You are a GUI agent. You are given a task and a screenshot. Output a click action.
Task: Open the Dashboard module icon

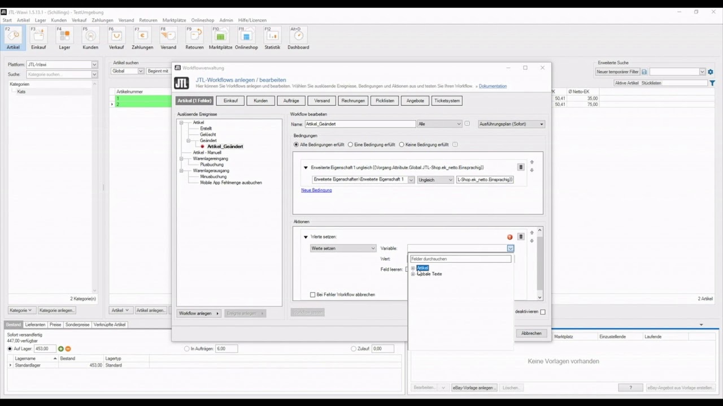tap(298, 38)
